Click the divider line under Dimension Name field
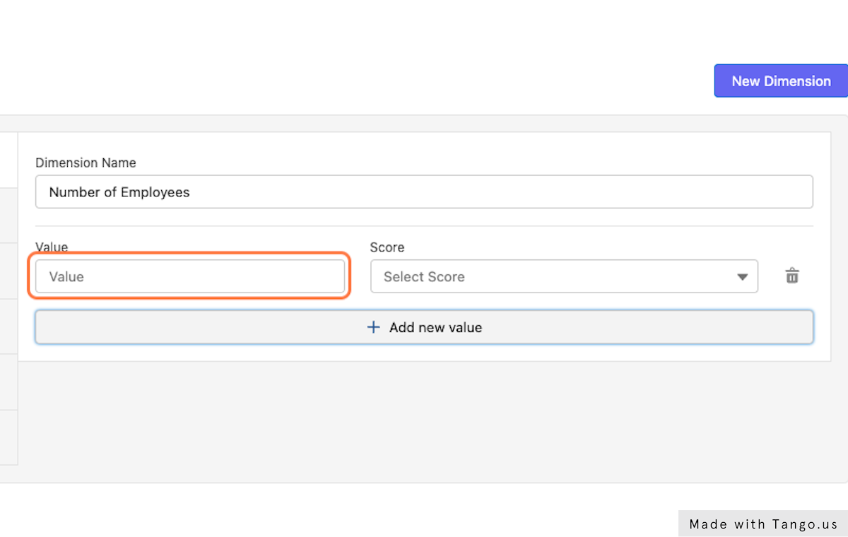 pyautogui.click(x=424, y=226)
